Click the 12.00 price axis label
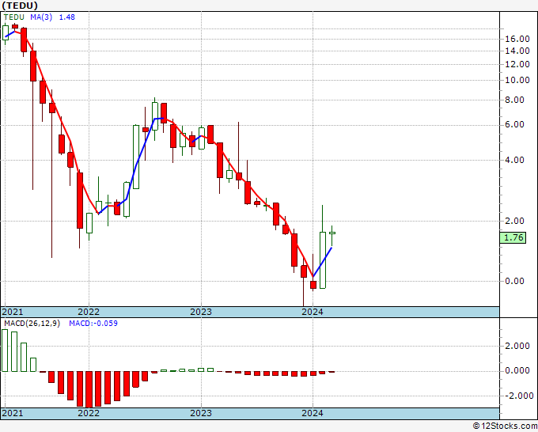Image resolution: width=538 pixels, height=432 pixels. tap(517, 64)
